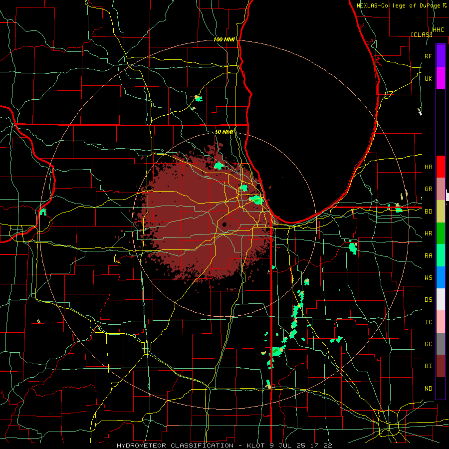The width and height of the screenshot is (449, 449).
Task: Select the white DS dry snow swatch
Action: [x=441, y=299]
